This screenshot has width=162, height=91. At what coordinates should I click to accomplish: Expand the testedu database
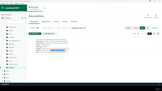pos(2,81)
